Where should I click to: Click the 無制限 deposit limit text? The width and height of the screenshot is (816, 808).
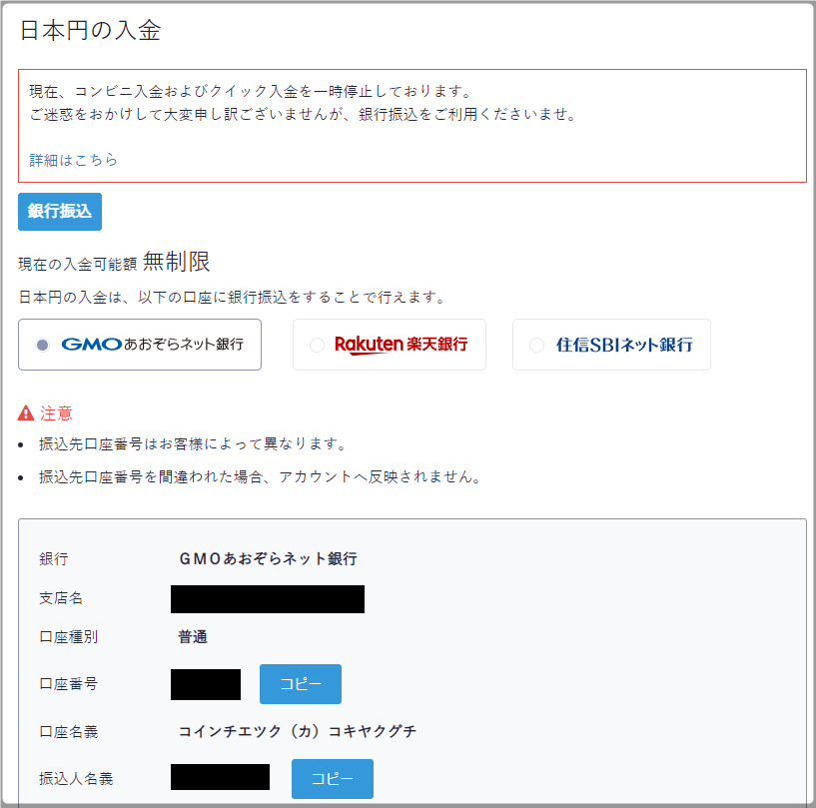(177, 262)
